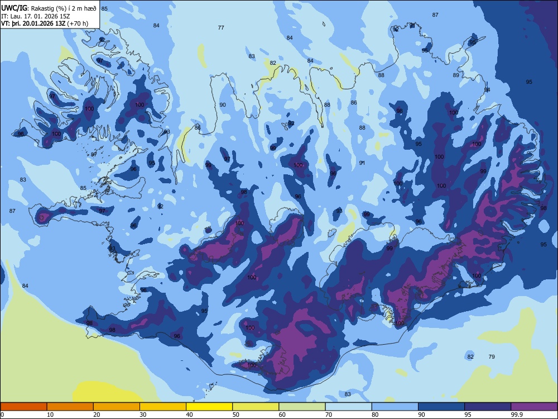Image resolution: width=558 pixels, height=419 pixels.
Task: Click the map value 90 near the northern fjord
Action: click(223, 105)
